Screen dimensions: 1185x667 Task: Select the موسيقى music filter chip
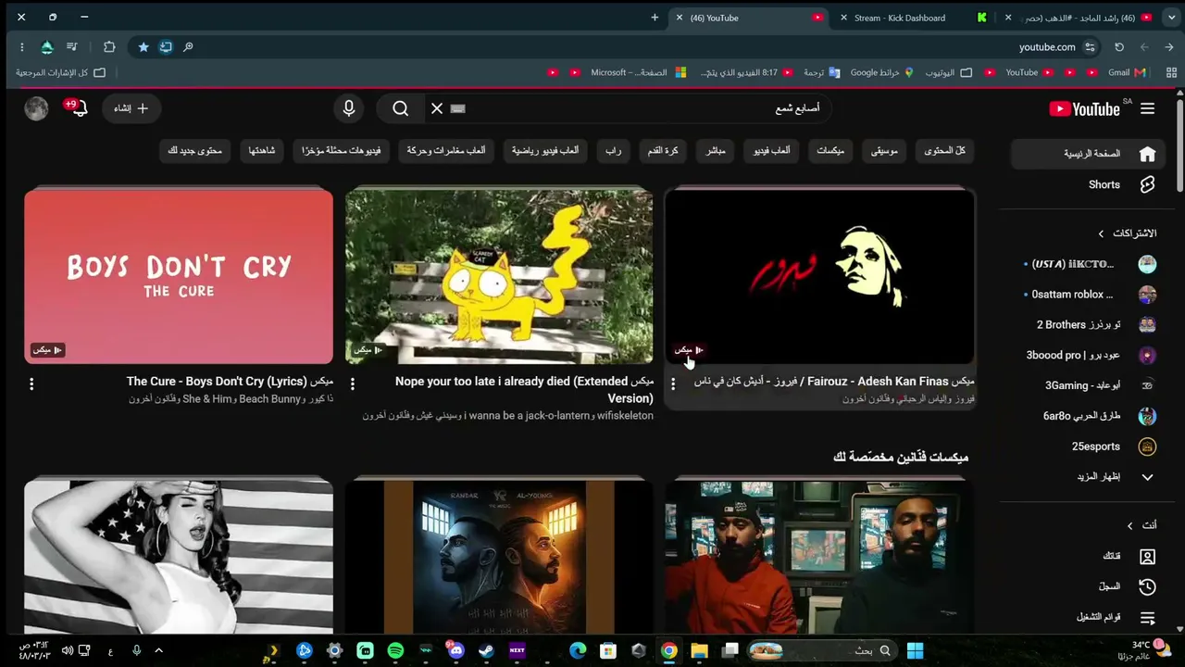pos(884,150)
